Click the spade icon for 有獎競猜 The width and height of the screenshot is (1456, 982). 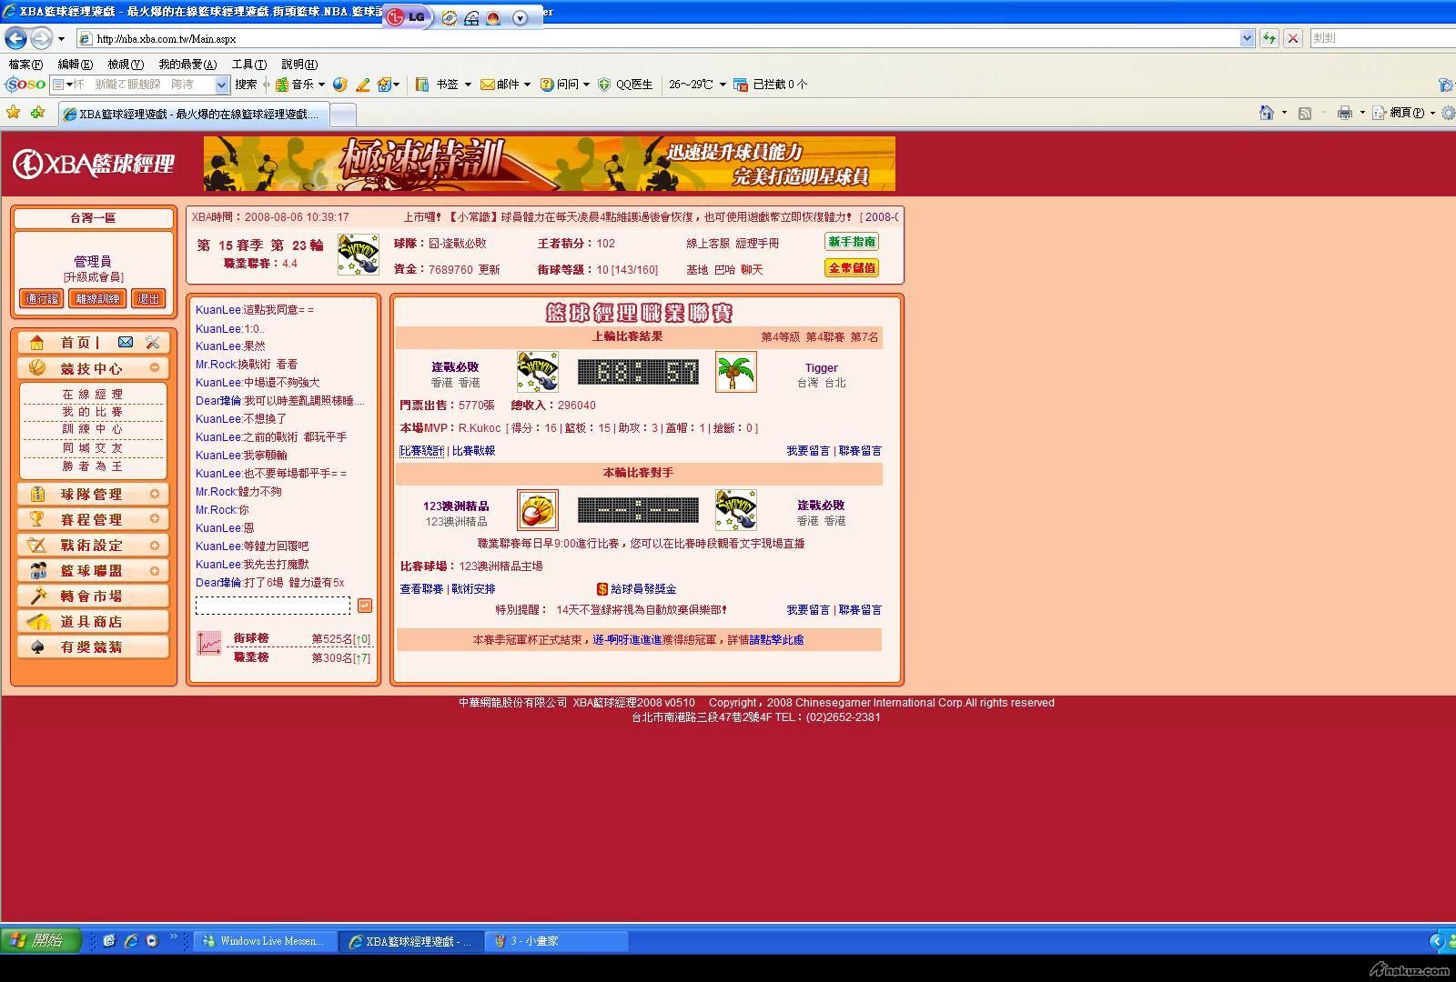[36, 646]
